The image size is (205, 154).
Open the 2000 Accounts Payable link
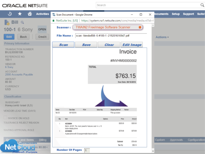click(19, 75)
